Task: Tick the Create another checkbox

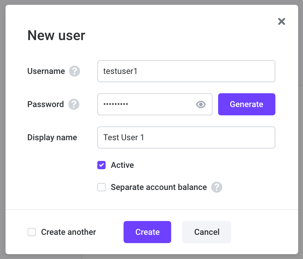Action: [x=32, y=232]
